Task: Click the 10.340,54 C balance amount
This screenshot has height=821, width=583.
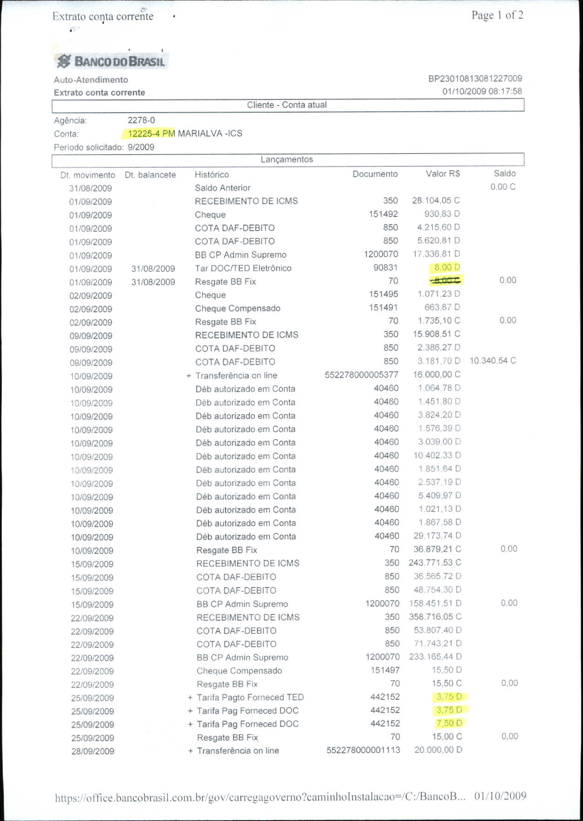Action: point(493,361)
